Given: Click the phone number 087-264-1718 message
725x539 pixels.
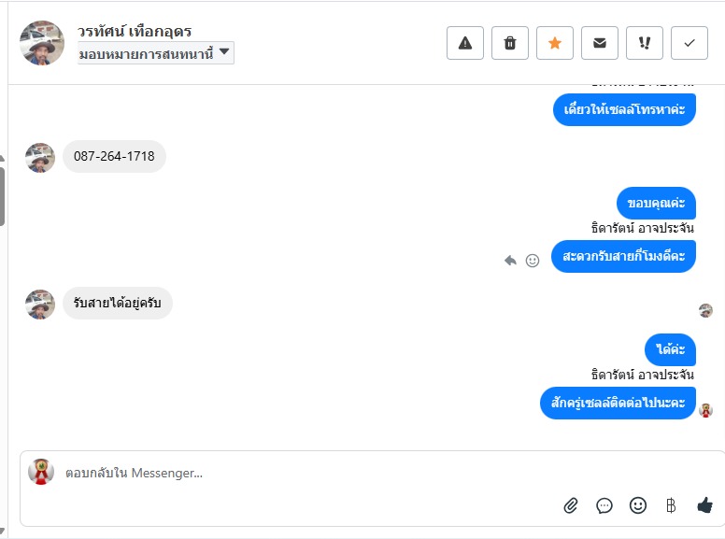Looking at the screenshot, I should (x=114, y=156).
